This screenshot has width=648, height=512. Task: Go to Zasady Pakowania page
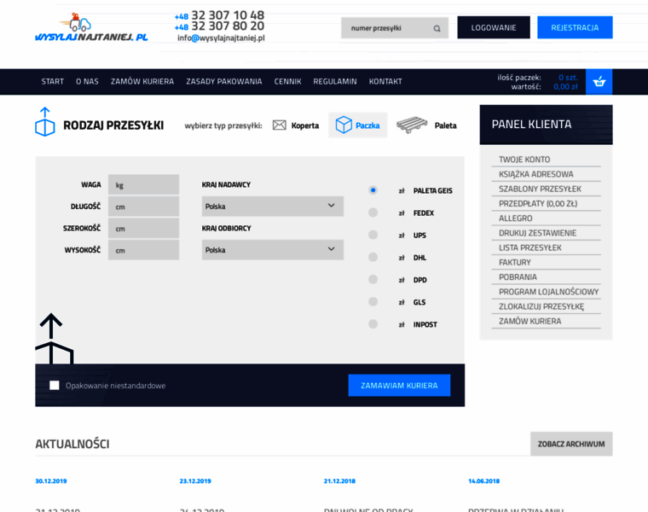pos(224,81)
